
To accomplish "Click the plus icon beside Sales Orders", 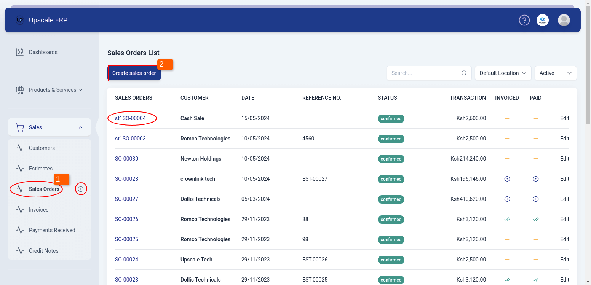I will 81,189.
